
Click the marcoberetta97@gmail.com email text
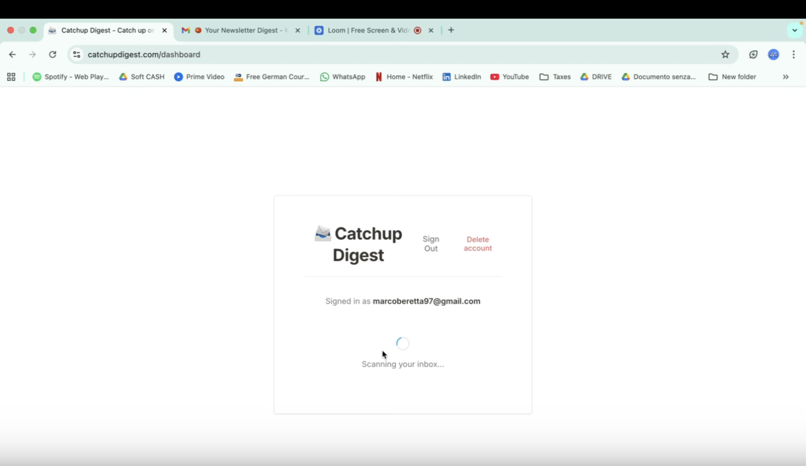[427, 301]
